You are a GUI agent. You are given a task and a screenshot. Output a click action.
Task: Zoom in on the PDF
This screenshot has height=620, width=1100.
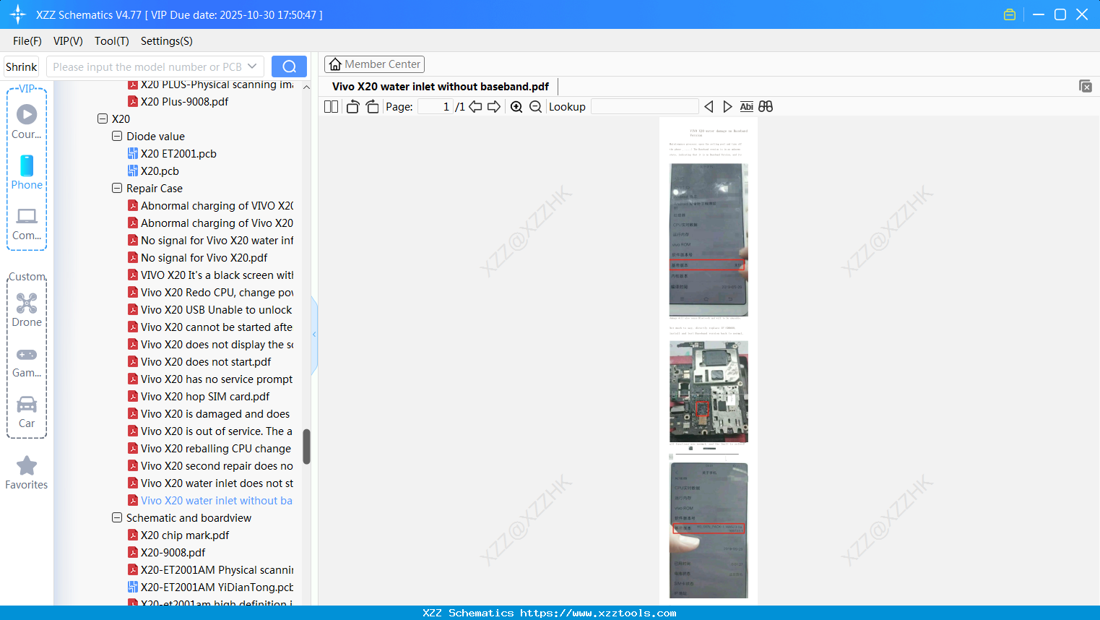coord(516,107)
